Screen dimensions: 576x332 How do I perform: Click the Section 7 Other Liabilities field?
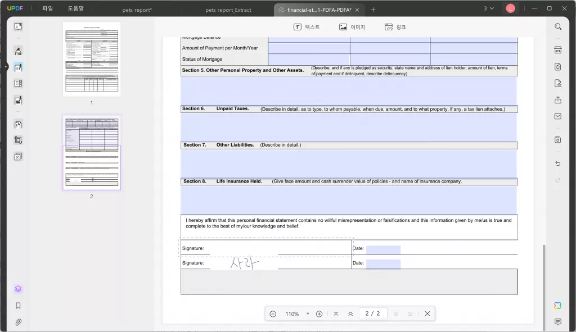tap(349, 163)
